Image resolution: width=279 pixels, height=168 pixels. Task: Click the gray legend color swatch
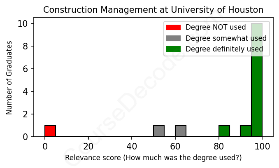click(x=173, y=38)
